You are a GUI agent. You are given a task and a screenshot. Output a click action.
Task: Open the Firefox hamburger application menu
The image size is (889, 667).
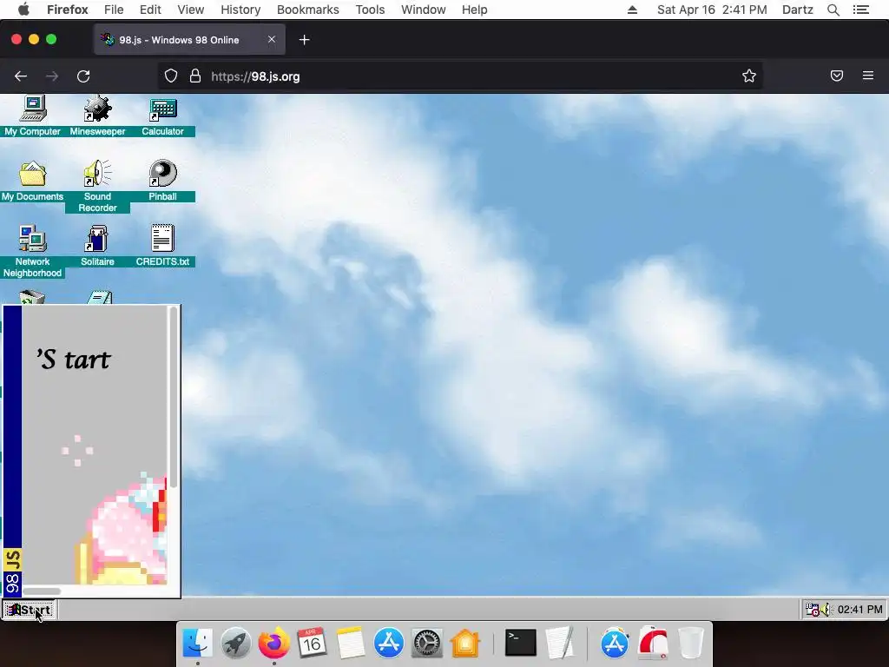pyautogui.click(x=868, y=76)
